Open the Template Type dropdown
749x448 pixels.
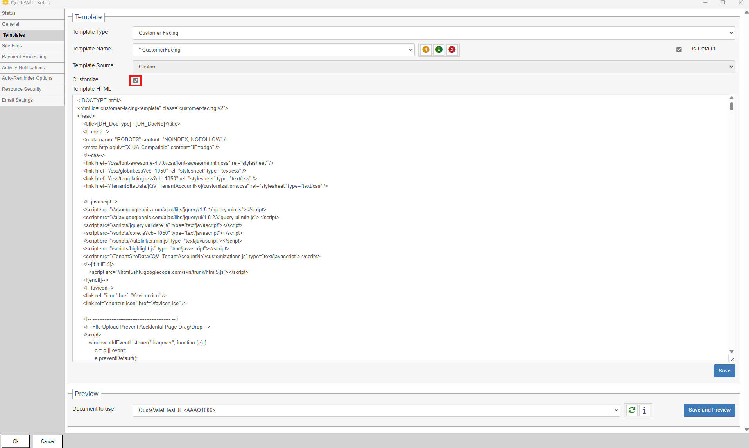(434, 33)
